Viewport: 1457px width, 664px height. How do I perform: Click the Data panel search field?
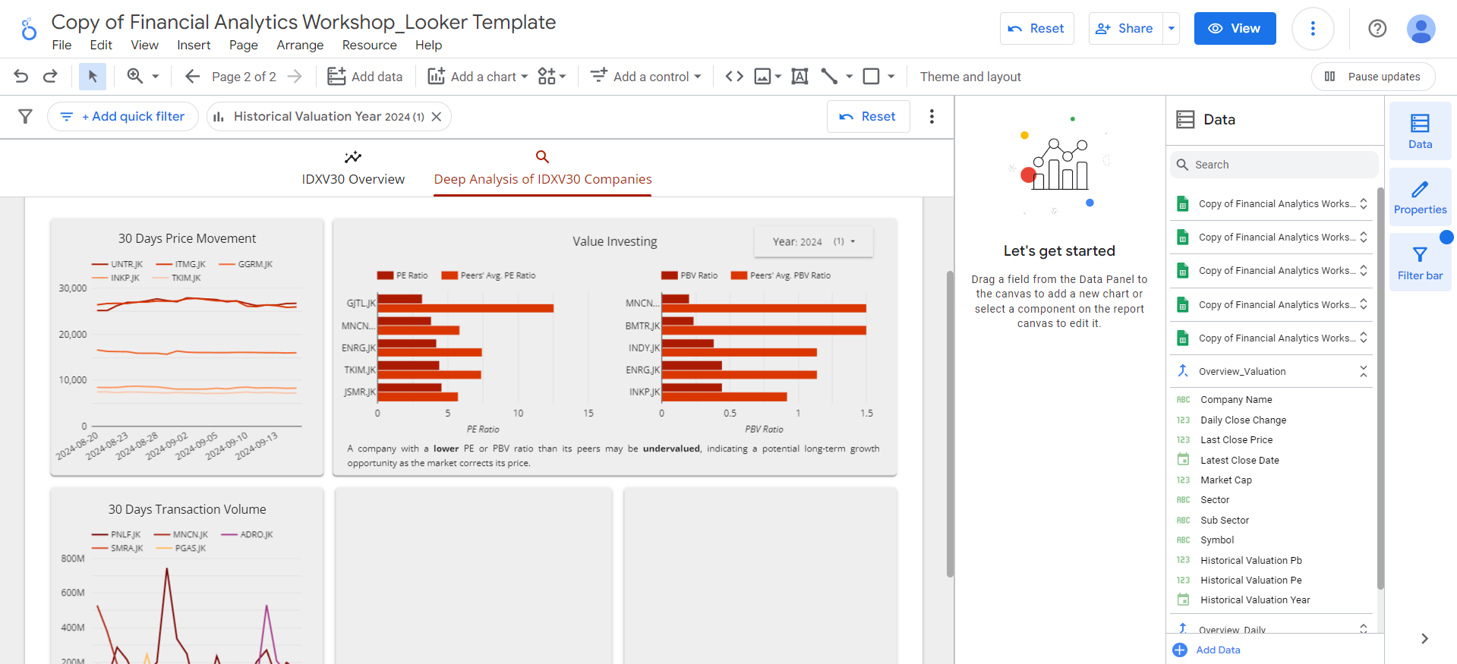[1274, 165]
